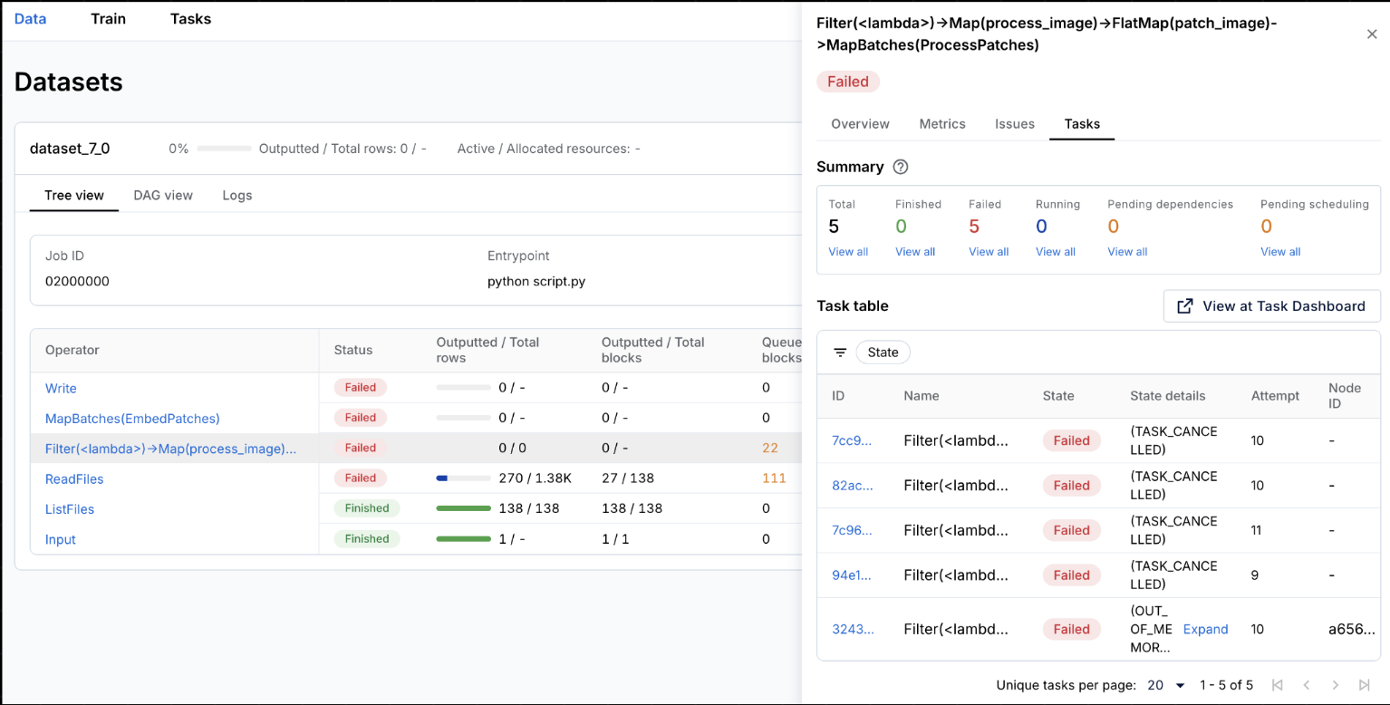1390x705 pixels.
Task: Open task 7cc9 details
Action: [x=853, y=440]
